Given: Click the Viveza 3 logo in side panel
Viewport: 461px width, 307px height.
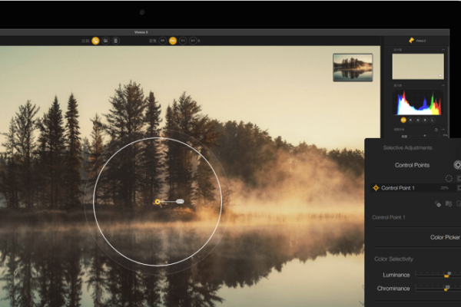Looking at the screenshot, I should tap(417, 41).
